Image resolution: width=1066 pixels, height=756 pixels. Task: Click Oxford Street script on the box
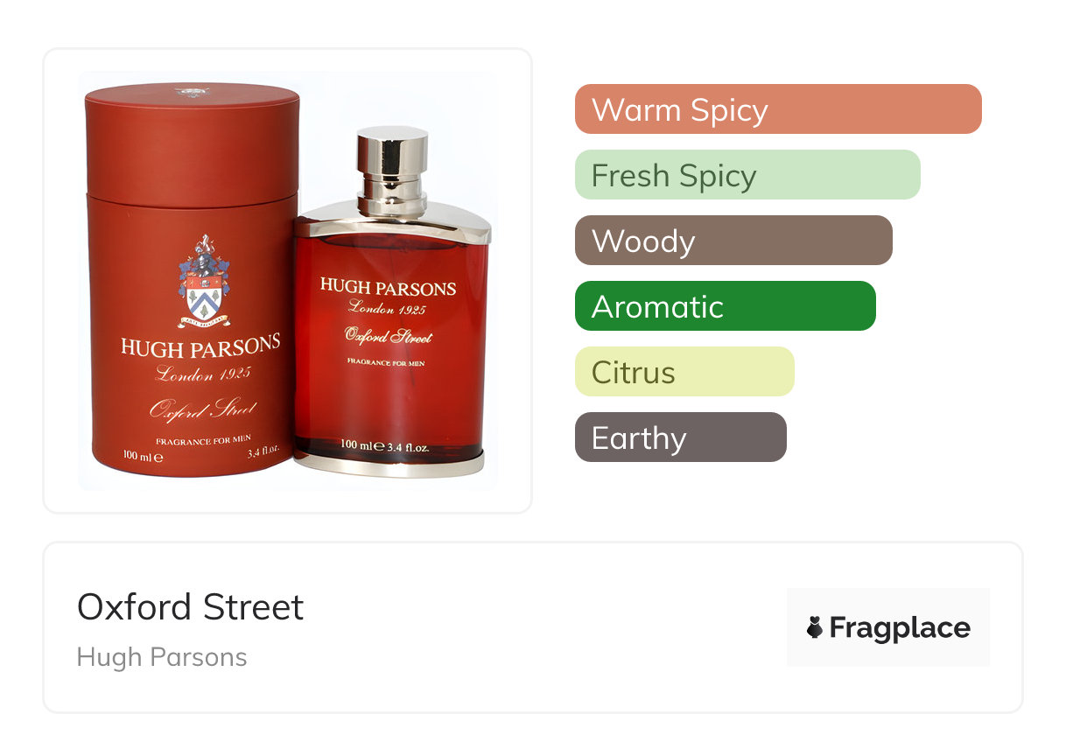click(x=202, y=409)
